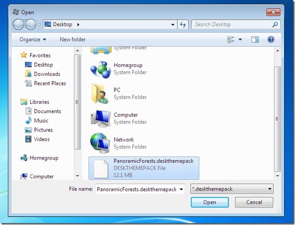Screen dimensions: 295x225
Task: Select PanoramicForests.deskthemepack file name in list
Action: [x=154, y=161]
